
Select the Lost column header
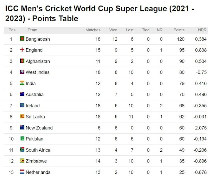[130, 30]
